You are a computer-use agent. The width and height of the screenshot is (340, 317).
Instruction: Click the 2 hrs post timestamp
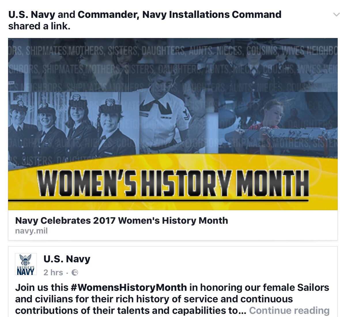click(53, 272)
